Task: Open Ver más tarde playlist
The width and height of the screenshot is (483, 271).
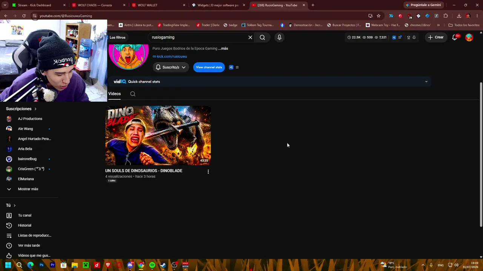Action: coord(29,245)
